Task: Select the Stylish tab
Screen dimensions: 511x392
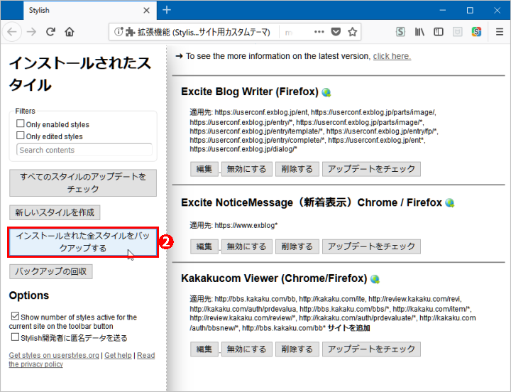Action: [x=90, y=11]
